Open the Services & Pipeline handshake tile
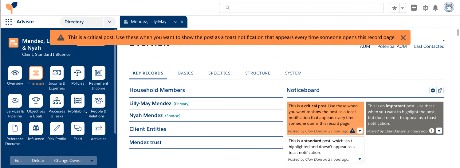The width and height of the screenshot is (460, 168). click(x=15, y=101)
